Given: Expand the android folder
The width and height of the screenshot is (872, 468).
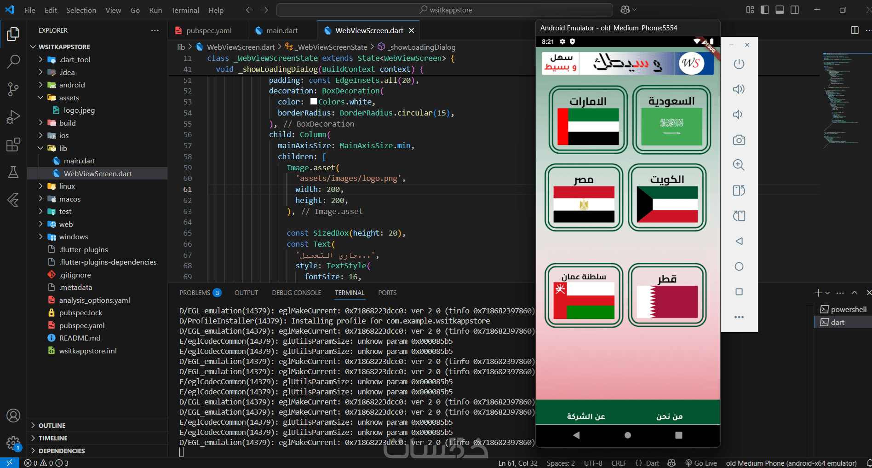Looking at the screenshot, I should click(x=72, y=85).
